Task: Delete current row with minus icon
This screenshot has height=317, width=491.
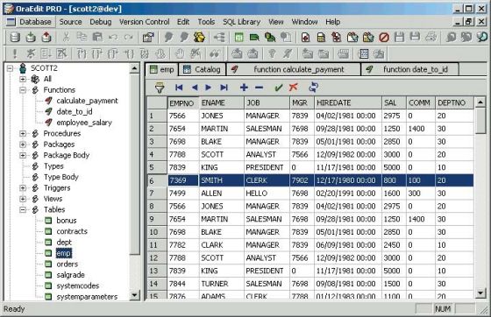Action: [259, 88]
